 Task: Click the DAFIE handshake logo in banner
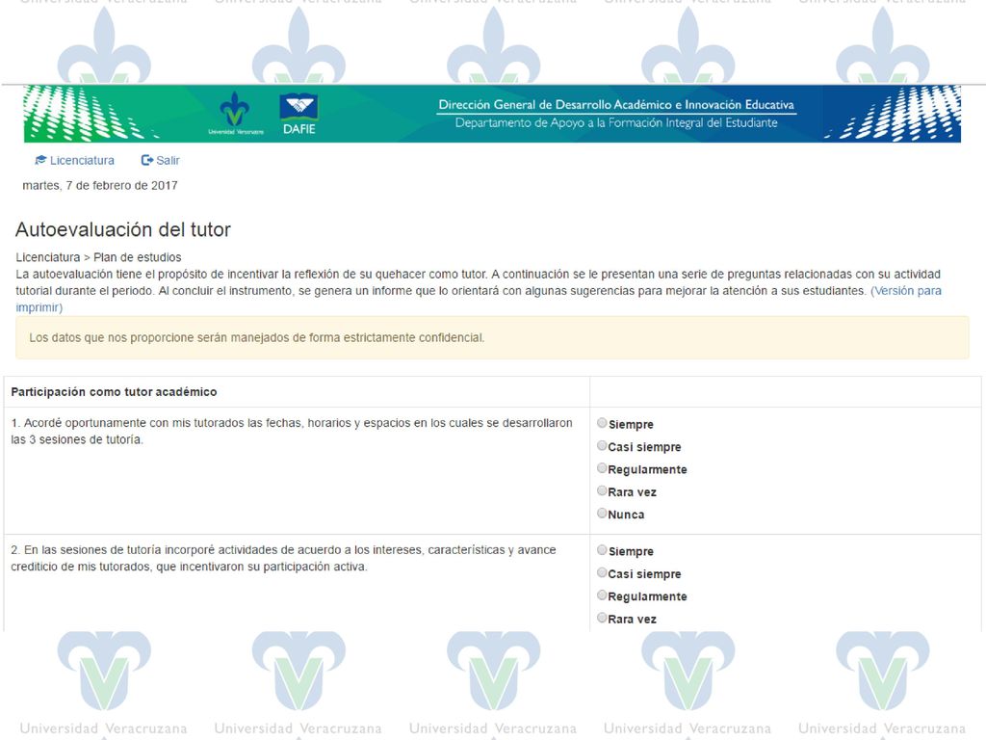click(299, 114)
